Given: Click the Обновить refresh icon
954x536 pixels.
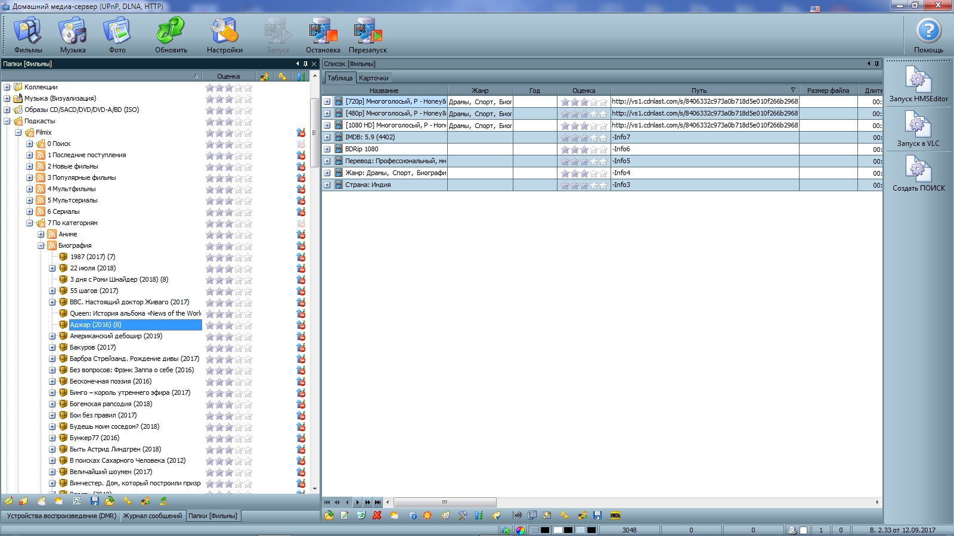Looking at the screenshot, I should coord(171,35).
